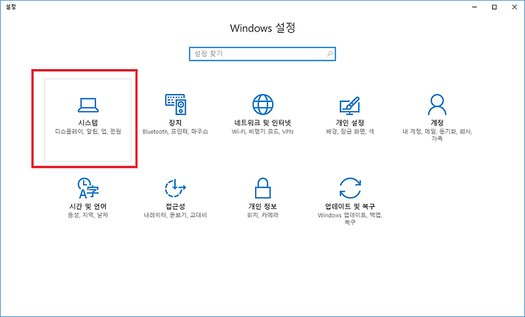Click the 내레이터, 돋보기, 고대비 description
525x317 pixels.
pos(176,215)
